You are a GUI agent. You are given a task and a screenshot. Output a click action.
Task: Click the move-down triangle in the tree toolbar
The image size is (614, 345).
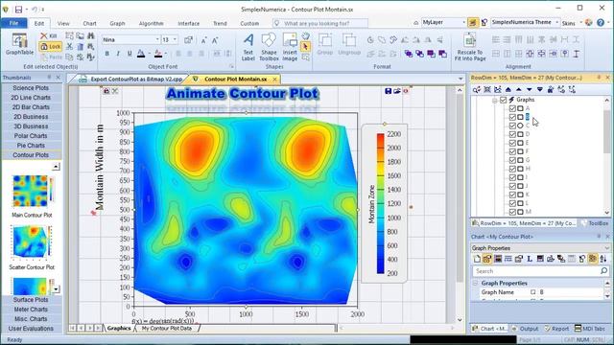point(530,89)
